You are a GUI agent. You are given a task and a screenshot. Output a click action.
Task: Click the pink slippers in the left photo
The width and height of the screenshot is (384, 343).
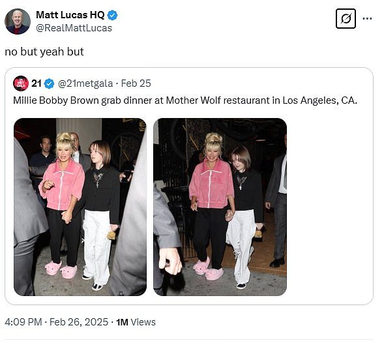point(61,269)
